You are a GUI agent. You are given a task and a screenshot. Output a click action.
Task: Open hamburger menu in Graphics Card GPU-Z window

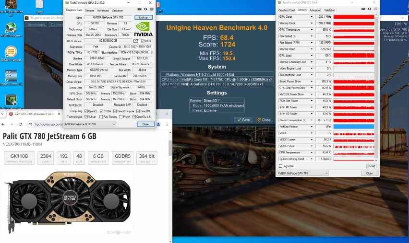(x=152, y=9)
